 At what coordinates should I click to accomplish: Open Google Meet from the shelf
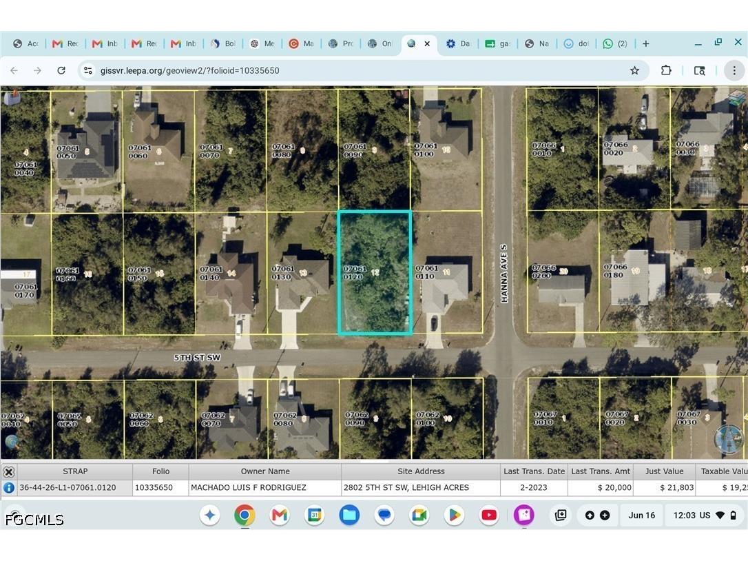419,515
